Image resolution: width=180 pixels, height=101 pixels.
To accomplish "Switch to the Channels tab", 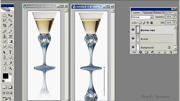I will coord(148,13).
